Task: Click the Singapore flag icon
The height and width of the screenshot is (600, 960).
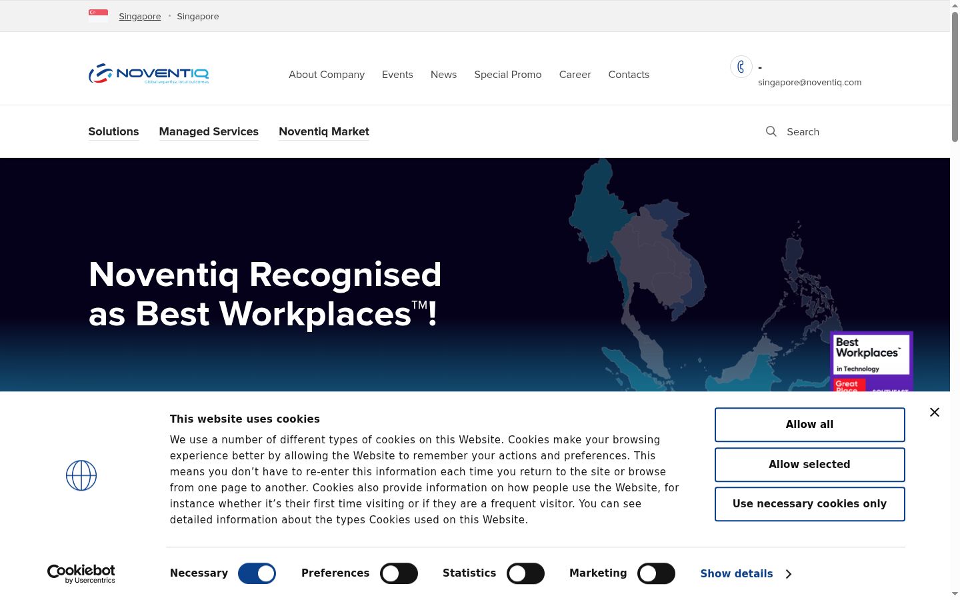Action: pyautogui.click(x=98, y=15)
